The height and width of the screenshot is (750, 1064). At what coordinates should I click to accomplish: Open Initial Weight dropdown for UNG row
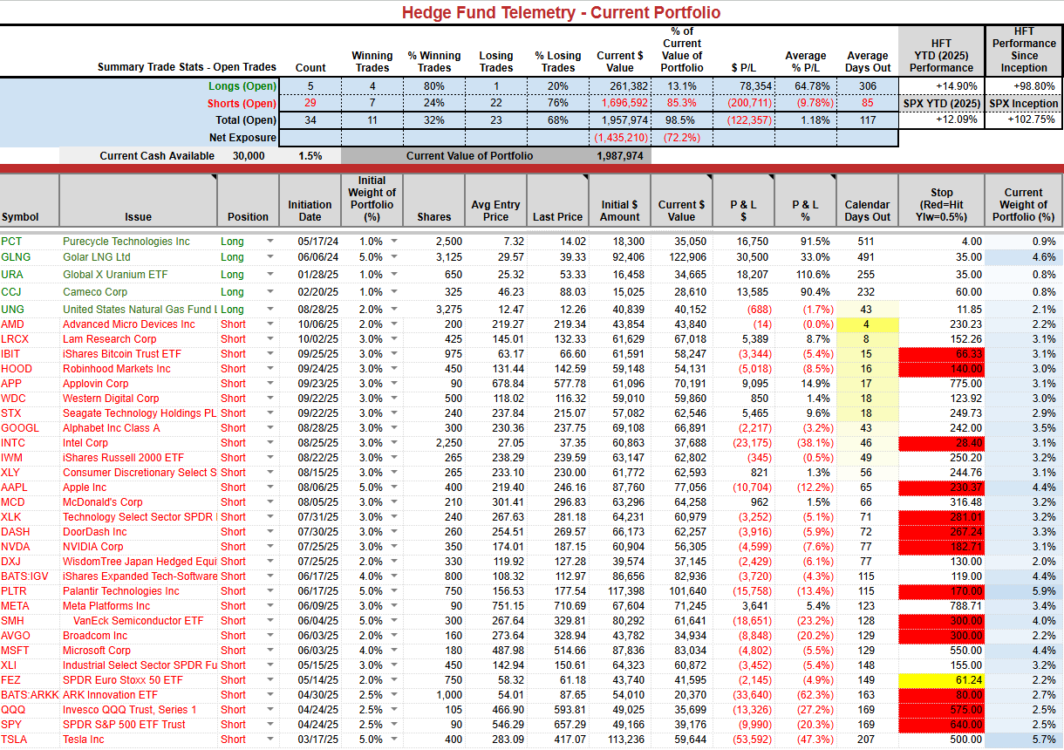(394, 310)
